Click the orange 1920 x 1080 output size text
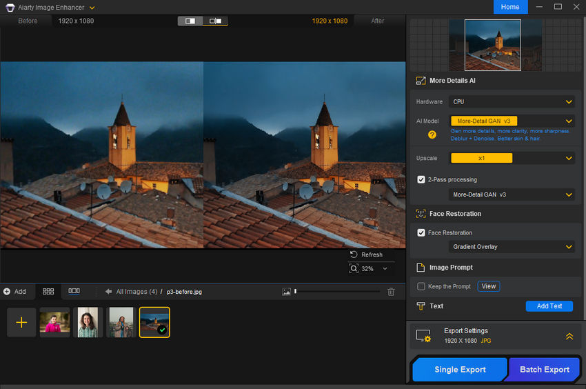Screen dimensions: 586x389 pos(330,21)
